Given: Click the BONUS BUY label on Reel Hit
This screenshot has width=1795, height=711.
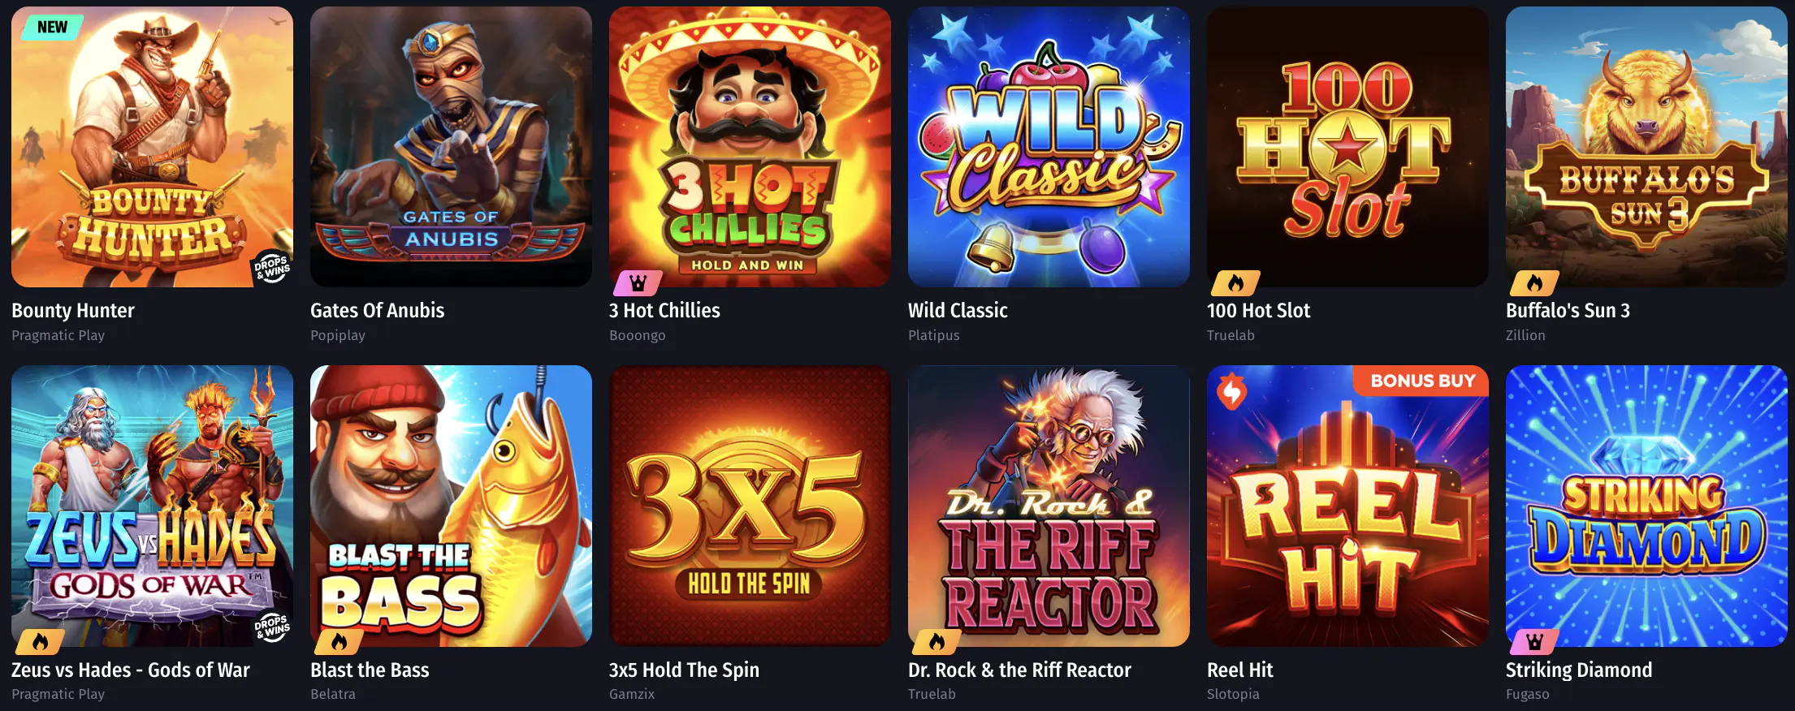Looking at the screenshot, I should (1422, 381).
